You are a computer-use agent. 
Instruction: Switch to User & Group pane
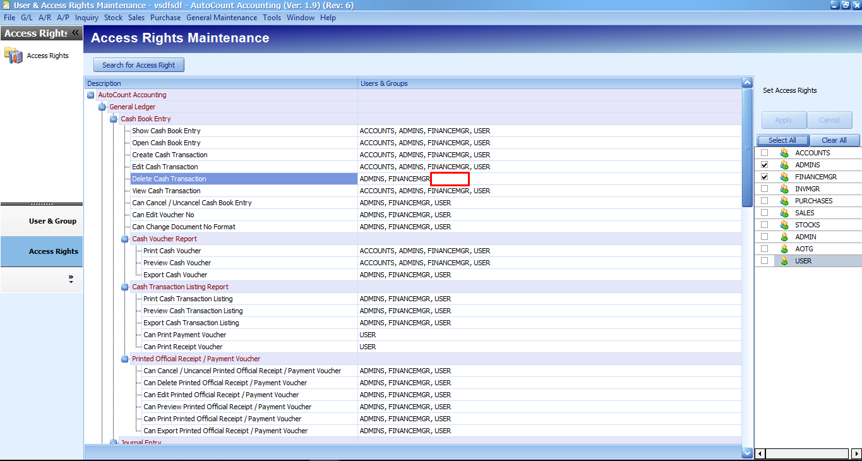coord(42,221)
